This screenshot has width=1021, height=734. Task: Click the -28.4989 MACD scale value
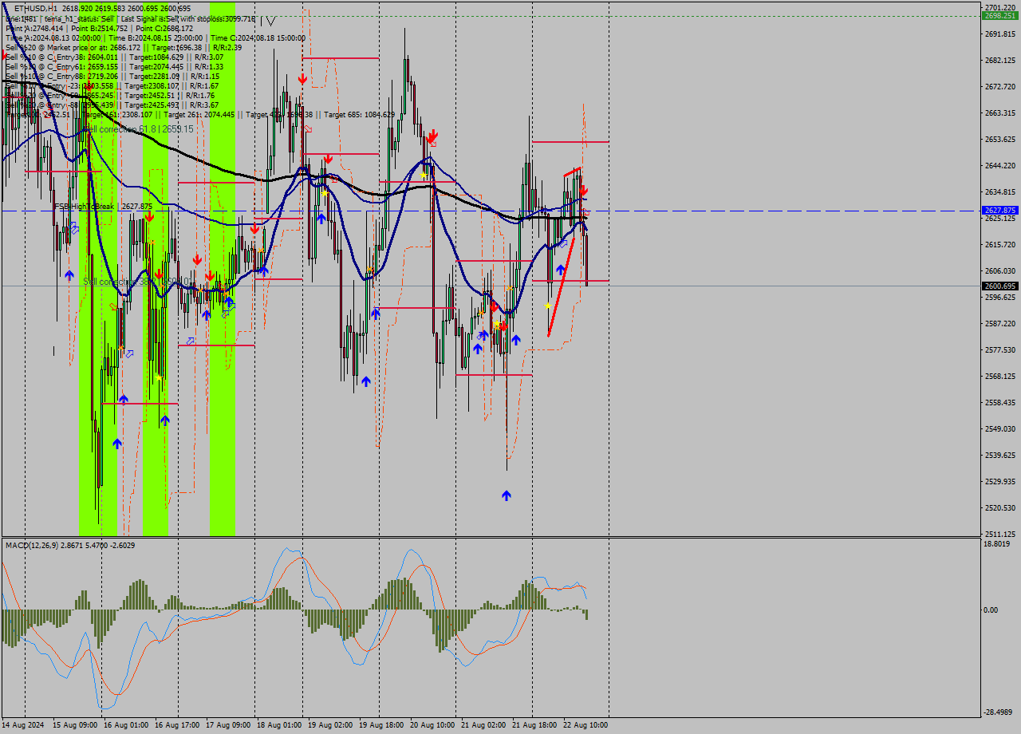998,712
